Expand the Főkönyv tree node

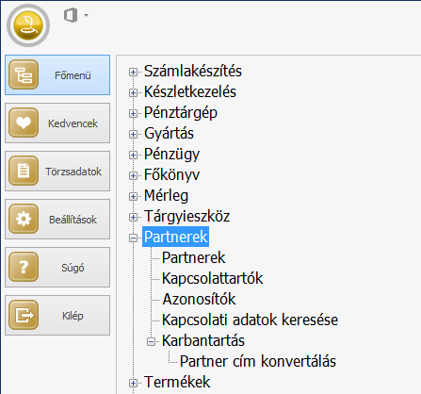pos(133,175)
